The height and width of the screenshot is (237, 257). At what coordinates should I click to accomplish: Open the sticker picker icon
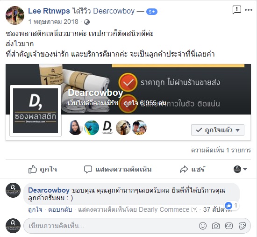coord(242,226)
